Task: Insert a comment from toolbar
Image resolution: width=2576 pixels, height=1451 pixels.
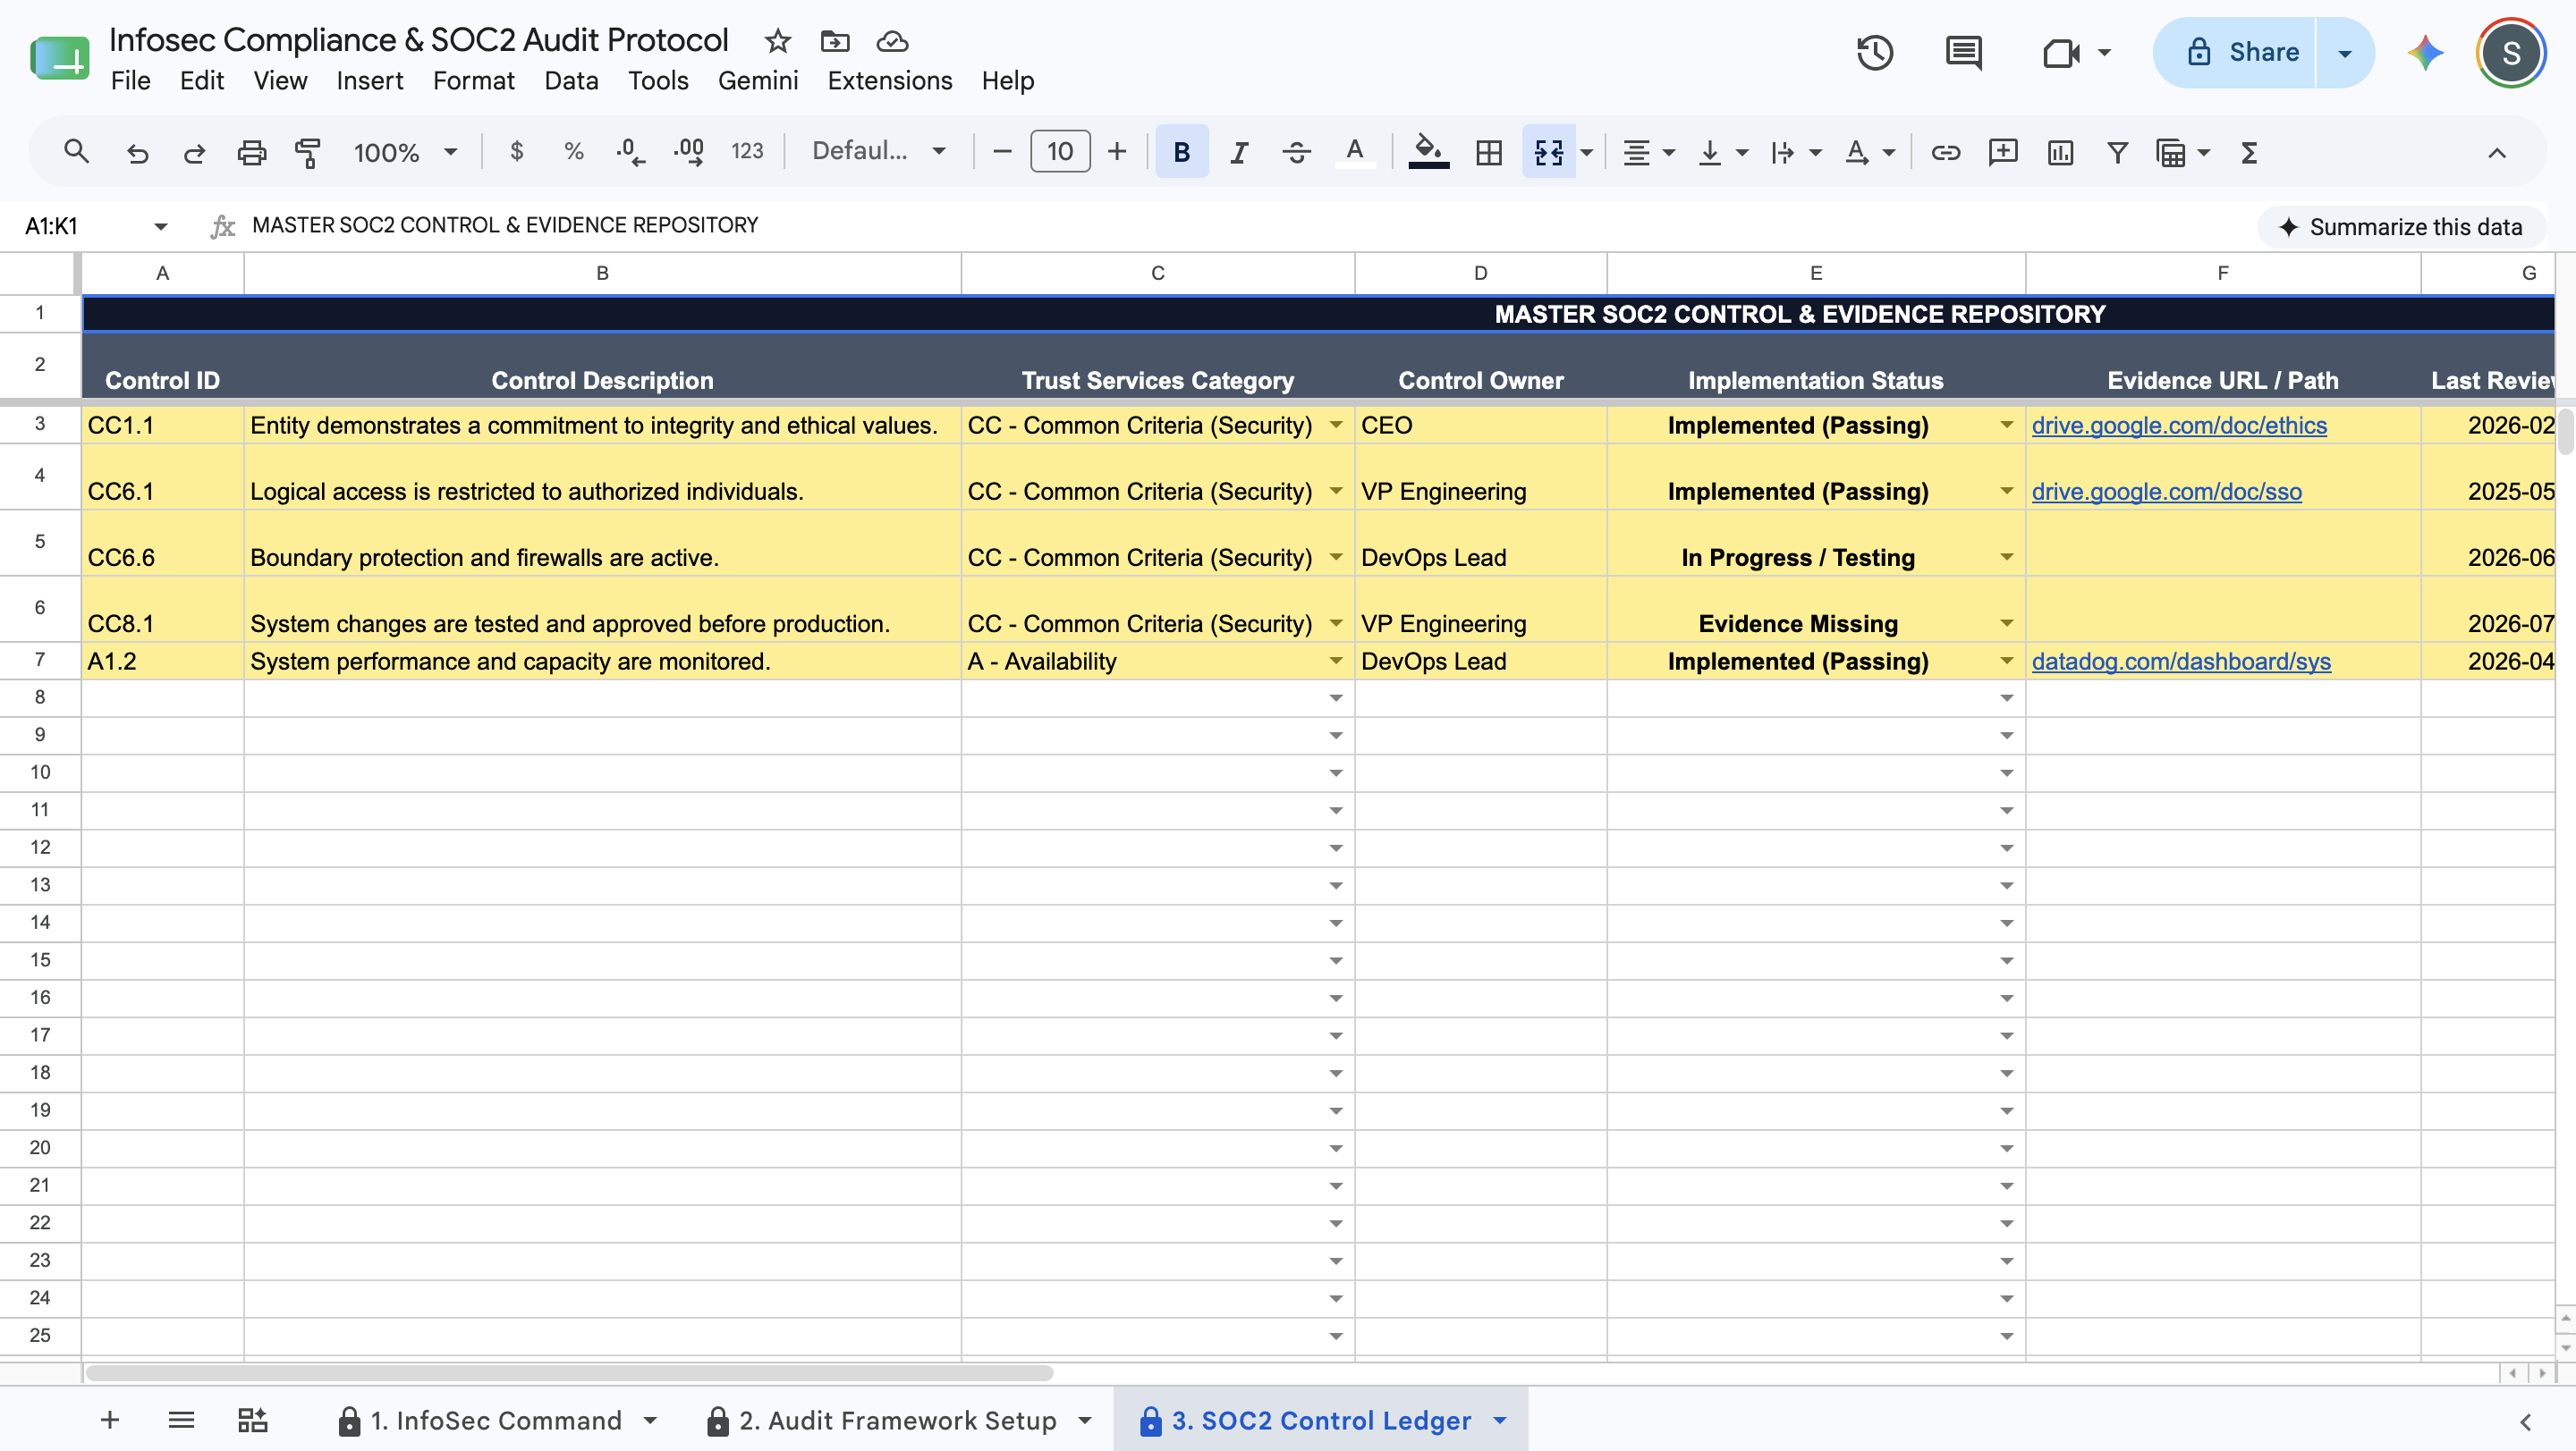Action: [x=2003, y=152]
